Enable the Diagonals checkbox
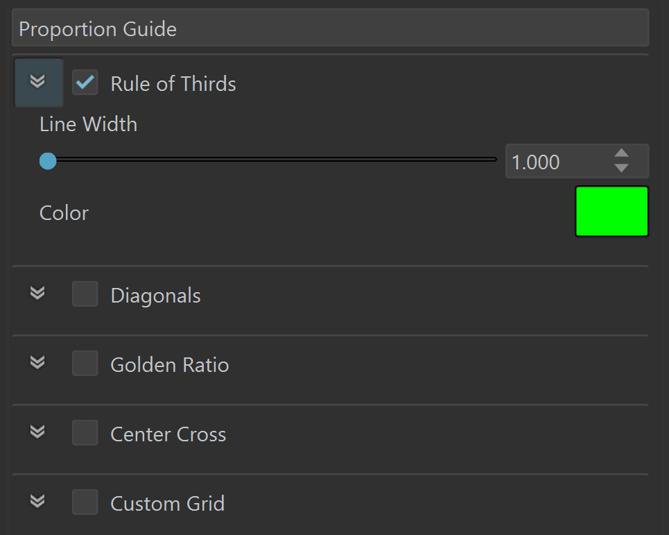Viewport: 669px width, 535px height. (x=85, y=294)
